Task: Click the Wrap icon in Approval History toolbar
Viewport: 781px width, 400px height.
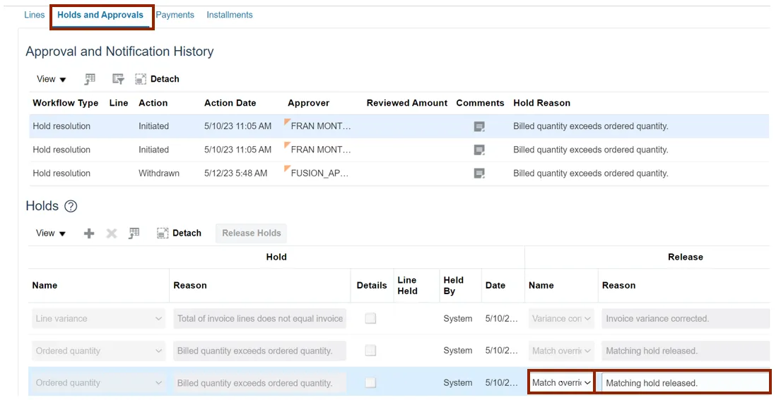Action: click(x=118, y=79)
